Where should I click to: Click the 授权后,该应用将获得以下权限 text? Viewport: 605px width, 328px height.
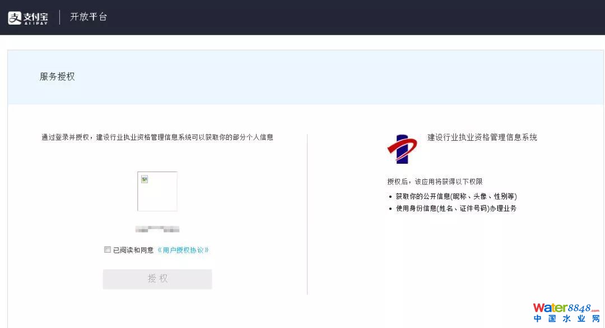click(x=435, y=182)
